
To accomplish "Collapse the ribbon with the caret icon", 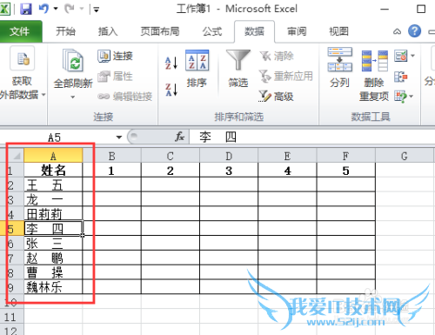I will [397, 31].
